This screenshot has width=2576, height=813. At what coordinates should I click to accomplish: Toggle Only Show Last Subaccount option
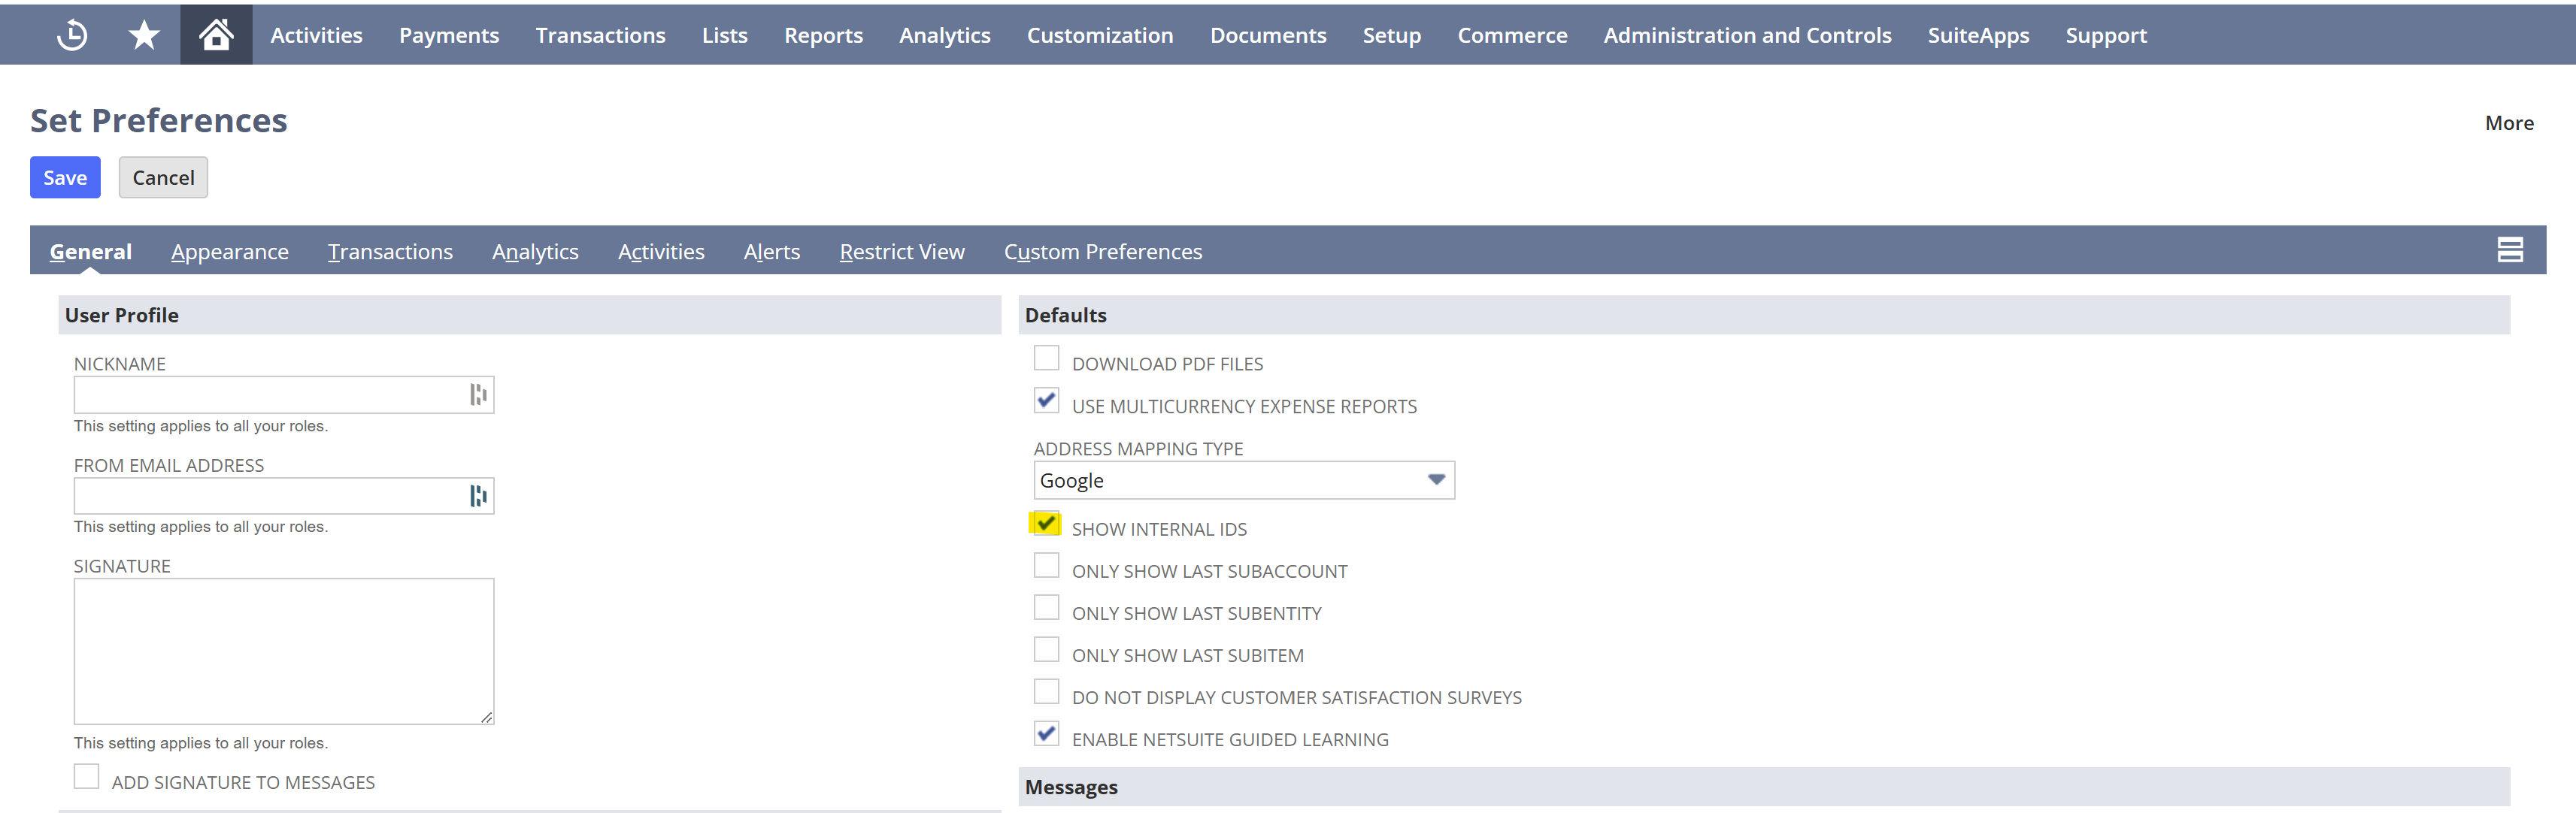point(1046,567)
